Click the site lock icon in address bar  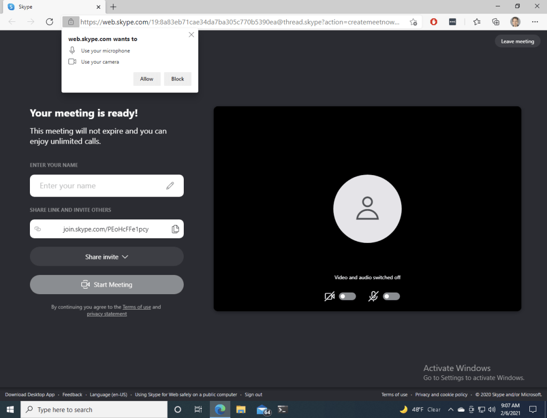click(70, 22)
